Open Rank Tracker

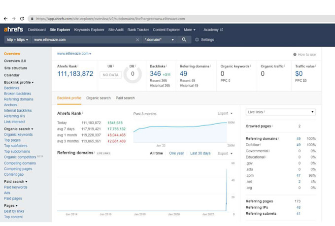[x=138, y=30]
